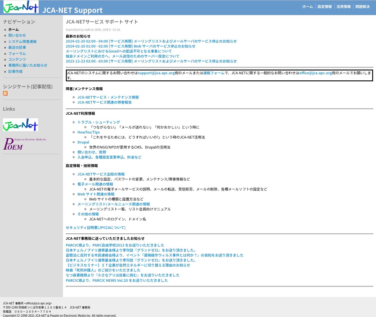Open PARC自由学校2013 announcement link
This screenshot has width=376, height=317.
pyautogui.click(x=115, y=245)
